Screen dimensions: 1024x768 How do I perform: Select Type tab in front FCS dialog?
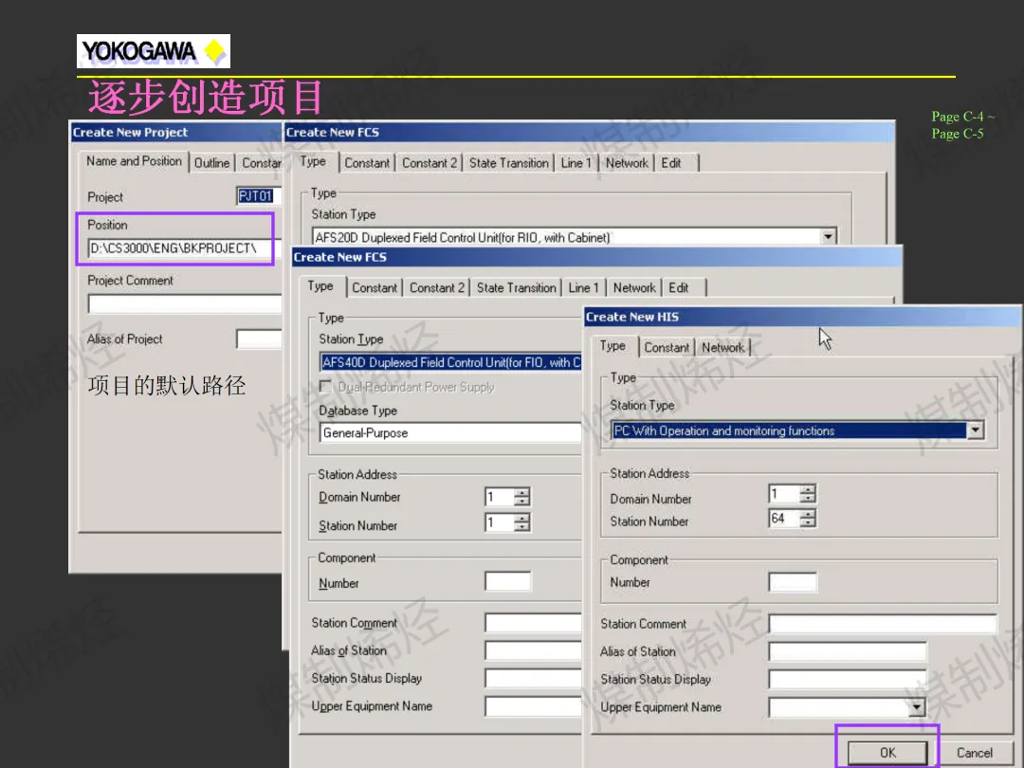[320, 286]
